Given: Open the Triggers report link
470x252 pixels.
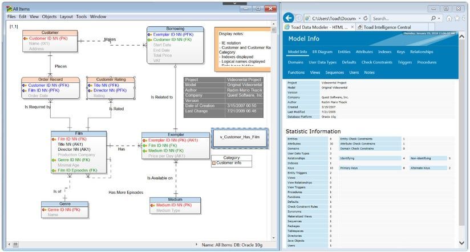Looking at the screenshot, I should click(x=404, y=62).
